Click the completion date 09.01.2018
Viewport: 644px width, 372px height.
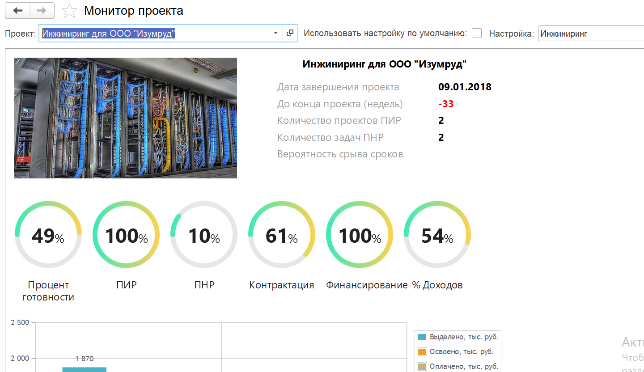465,87
